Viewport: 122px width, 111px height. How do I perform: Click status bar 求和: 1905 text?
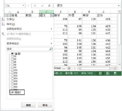[87, 73]
